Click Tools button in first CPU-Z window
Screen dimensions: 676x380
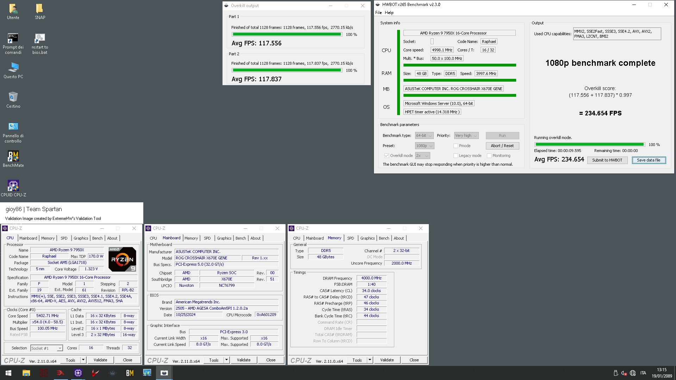[70, 360]
